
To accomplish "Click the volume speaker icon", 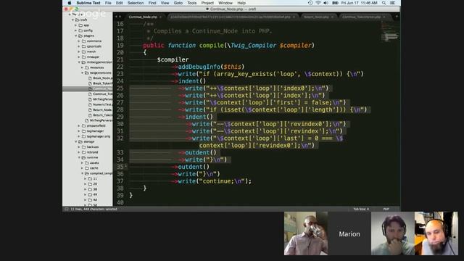I will (x=326, y=3).
